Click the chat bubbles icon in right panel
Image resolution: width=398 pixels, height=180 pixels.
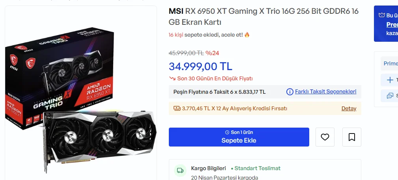[390, 95]
